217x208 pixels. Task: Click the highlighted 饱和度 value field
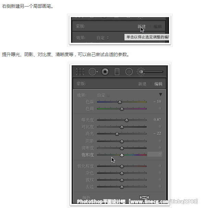click(x=155, y=154)
